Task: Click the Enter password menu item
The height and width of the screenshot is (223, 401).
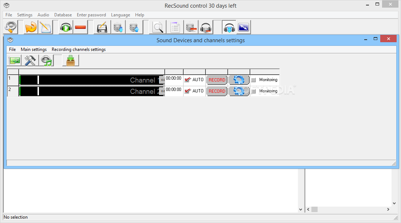Action: tap(91, 15)
